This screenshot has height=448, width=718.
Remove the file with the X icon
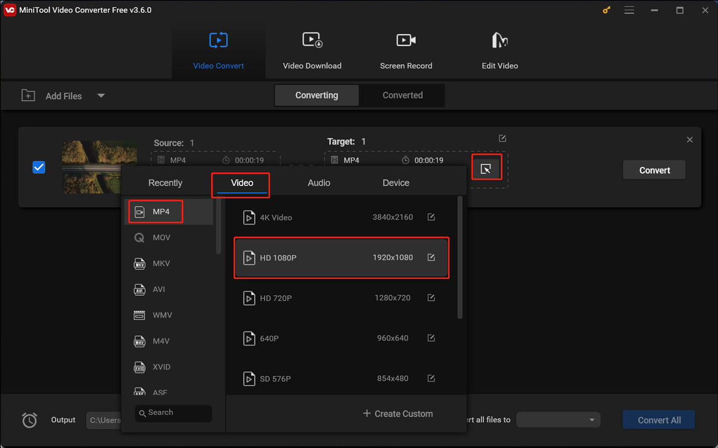(x=690, y=139)
